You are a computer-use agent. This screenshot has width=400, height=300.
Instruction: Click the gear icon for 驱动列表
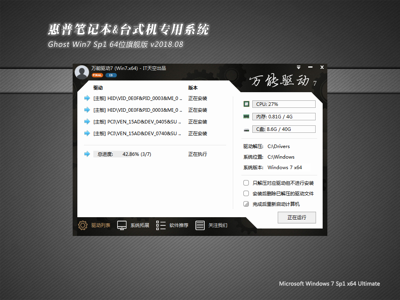pos(83,225)
